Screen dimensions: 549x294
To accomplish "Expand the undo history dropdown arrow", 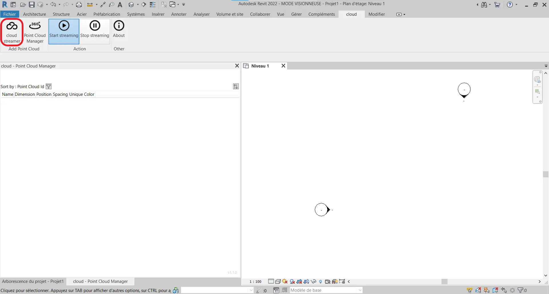I will [x=59, y=5].
